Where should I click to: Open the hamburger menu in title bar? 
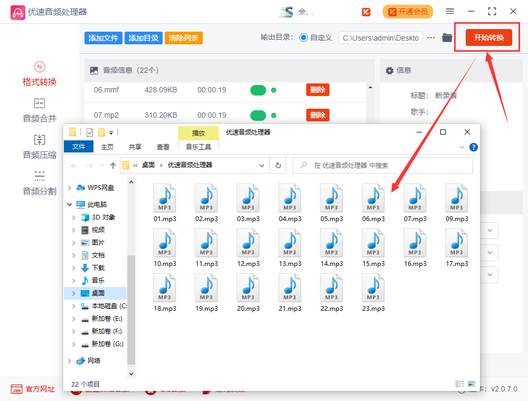click(x=450, y=12)
